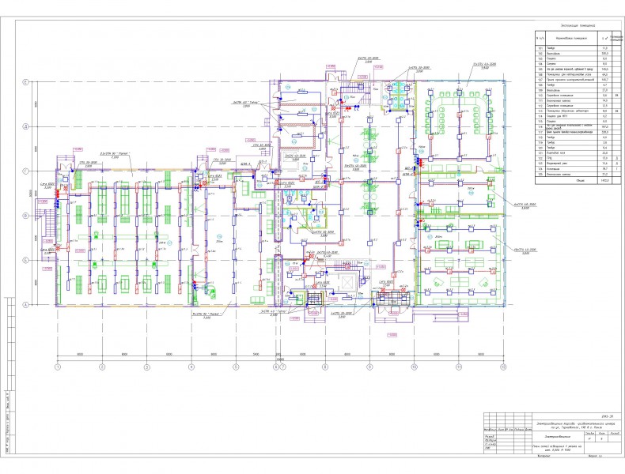Click grid axis marker 8 at bottom
Viewport: 625px width, 474px height.
(x=325, y=367)
